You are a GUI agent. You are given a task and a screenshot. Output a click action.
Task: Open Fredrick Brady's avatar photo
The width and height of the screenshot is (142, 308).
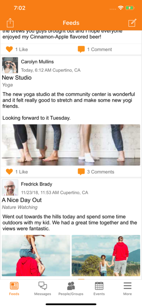click(10, 187)
